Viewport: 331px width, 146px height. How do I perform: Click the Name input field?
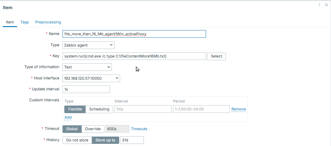pos(134,34)
